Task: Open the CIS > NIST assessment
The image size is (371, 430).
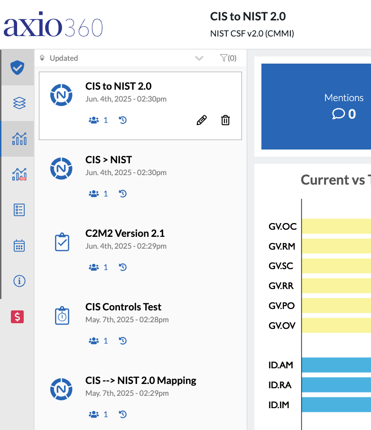Action: pos(109,159)
